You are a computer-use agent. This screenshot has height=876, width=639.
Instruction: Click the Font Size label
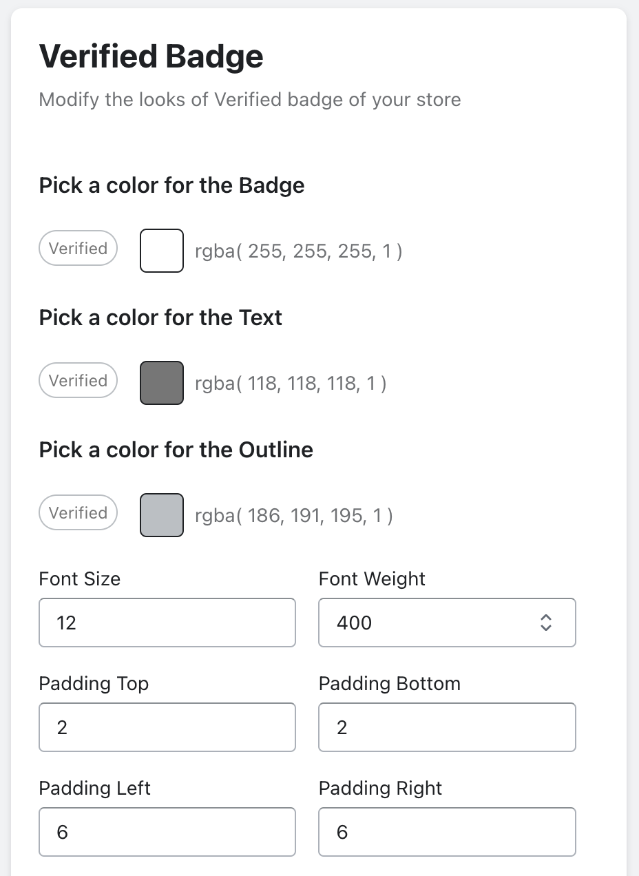click(x=80, y=578)
